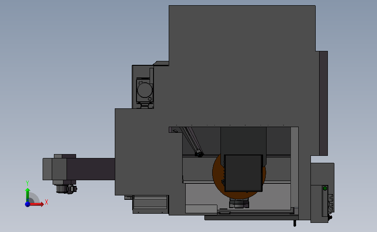This screenshot has width=377, height=232.
Task: Select the diagonal strut inside the enclosure
Action: pyautogui.click(x=192, y=141)
